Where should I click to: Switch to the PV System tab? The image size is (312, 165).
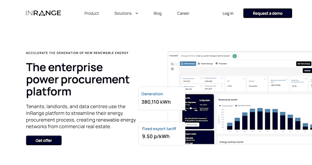[221, 64]
